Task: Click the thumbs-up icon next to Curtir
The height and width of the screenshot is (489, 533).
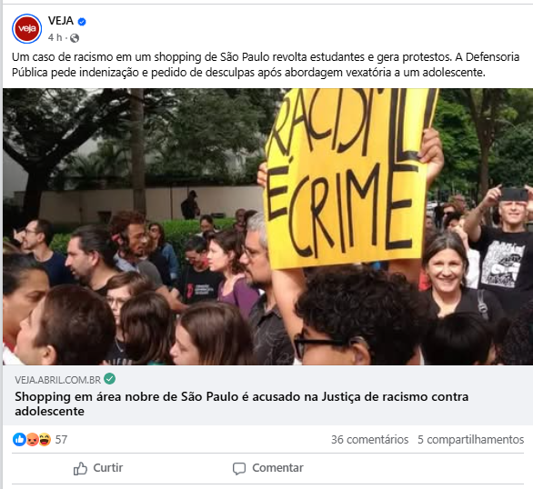Action: click(80, 468)
